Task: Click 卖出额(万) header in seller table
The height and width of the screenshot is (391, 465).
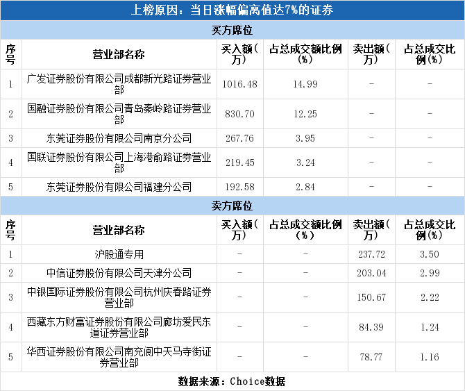Action: click(x=371, y=230)
